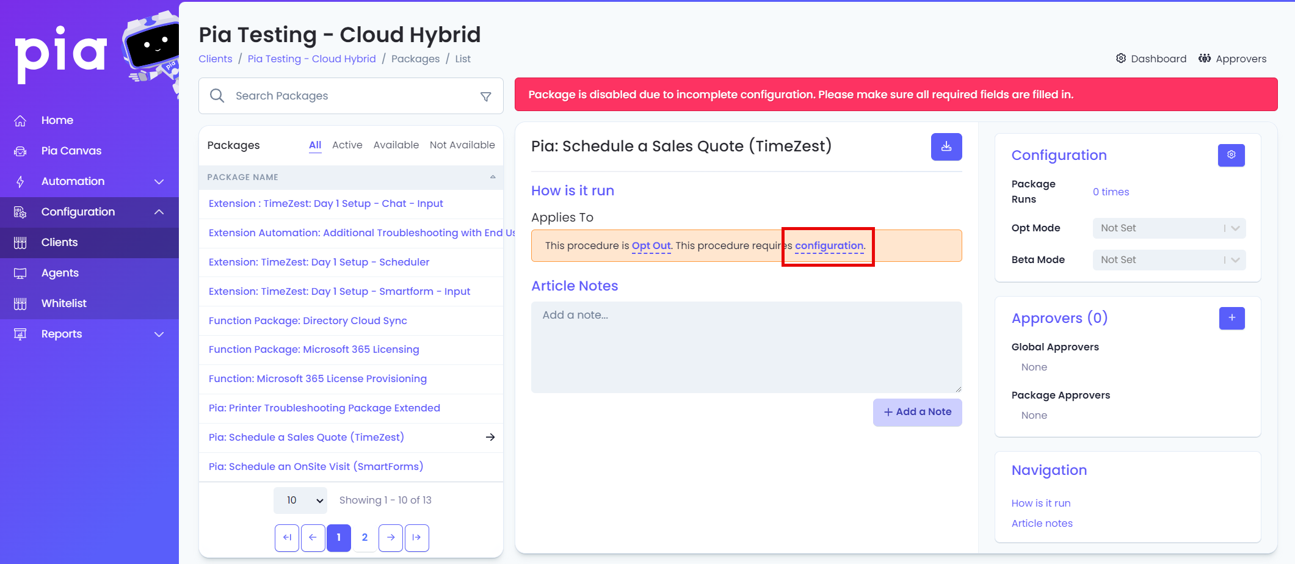Image resolution: width=1295 pixels, height=564 pixels.
Task: Click the Dashboard gear icon
Action: pos(1121,59)
